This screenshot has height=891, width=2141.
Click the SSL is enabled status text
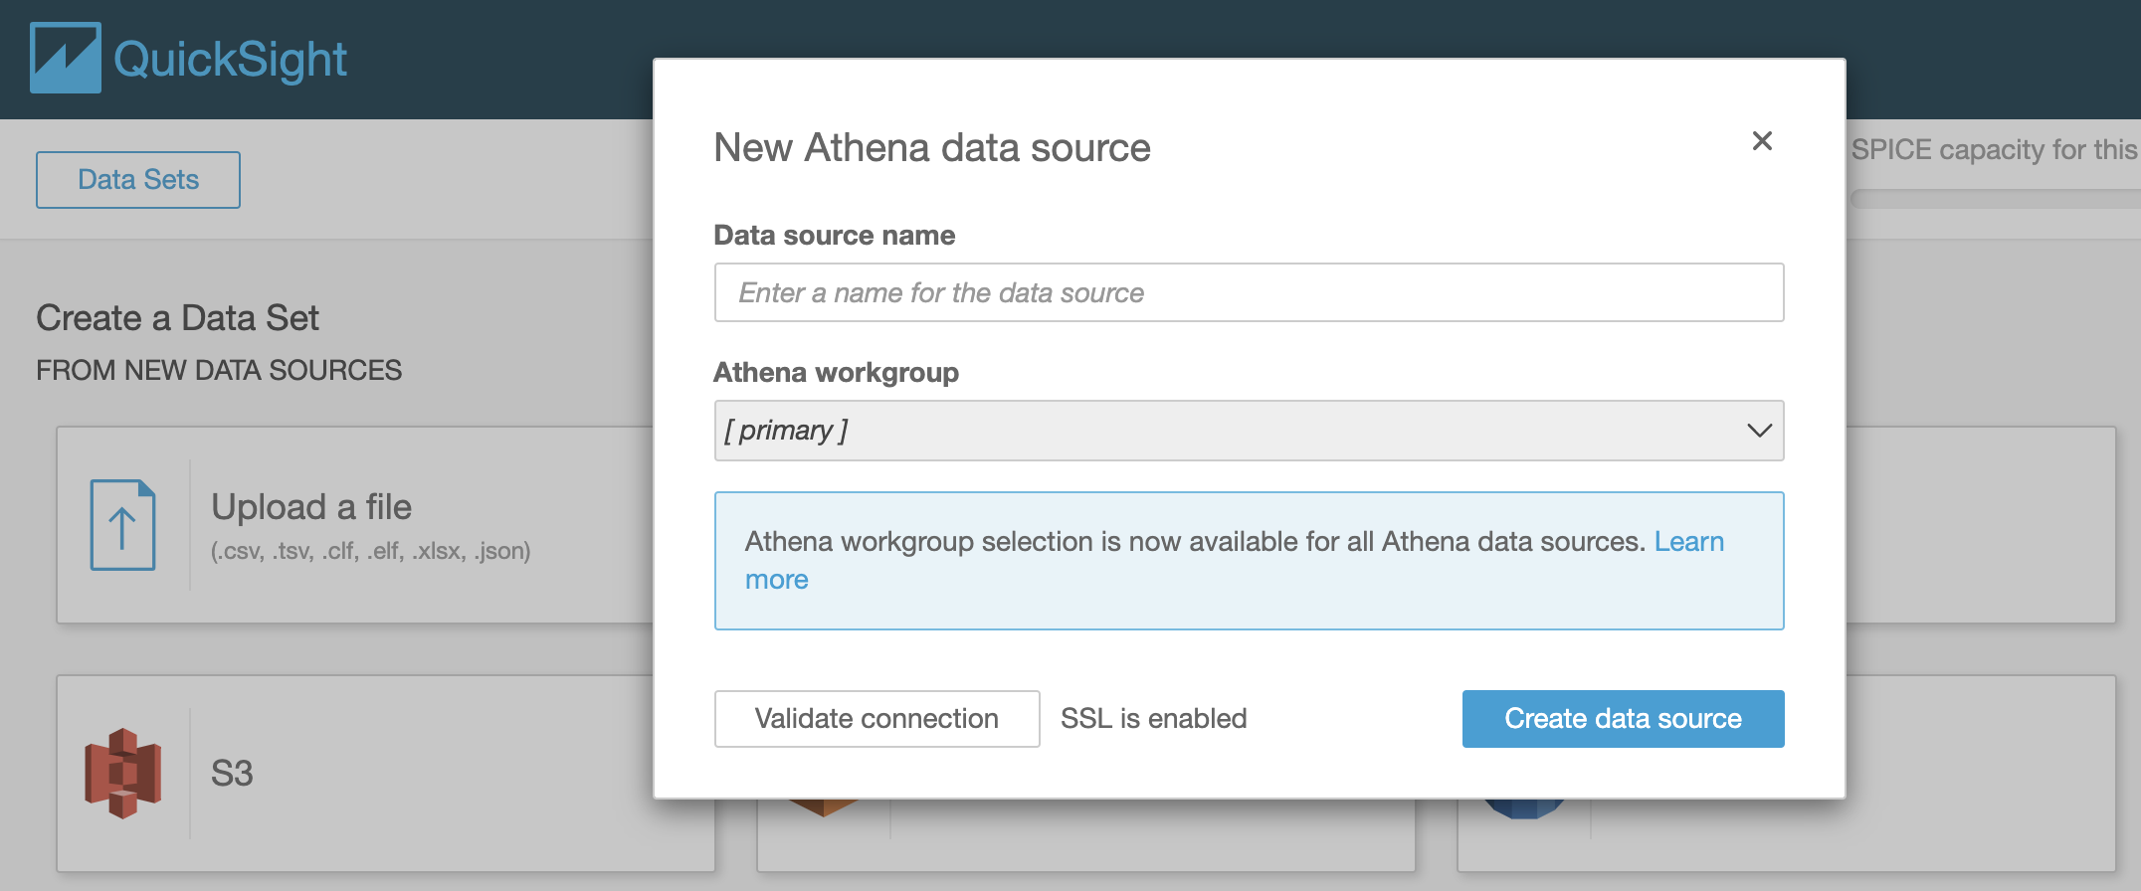1153,719
